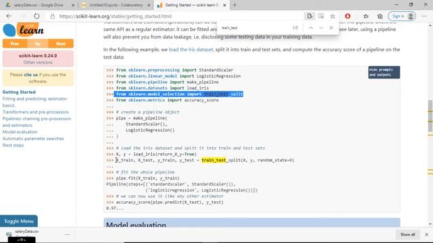Select the Getting Started scikit-learn tab

(191, 5)
